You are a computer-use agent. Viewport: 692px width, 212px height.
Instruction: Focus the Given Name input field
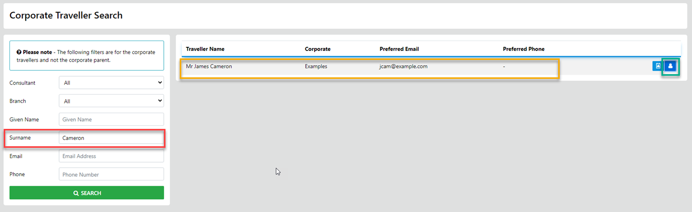(x=111, y=119)
